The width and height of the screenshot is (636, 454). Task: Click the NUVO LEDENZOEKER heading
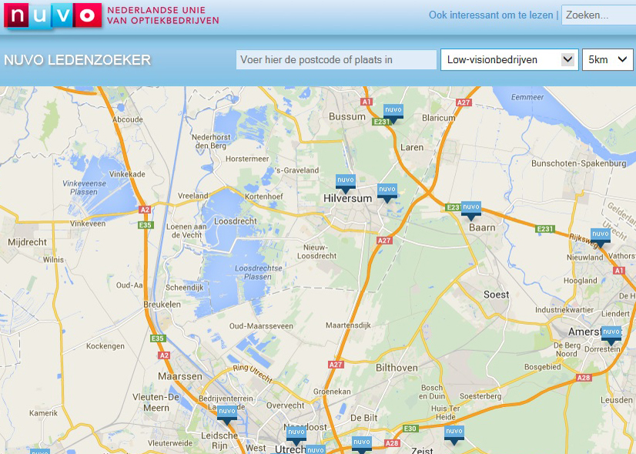click(x=78, y=60)
